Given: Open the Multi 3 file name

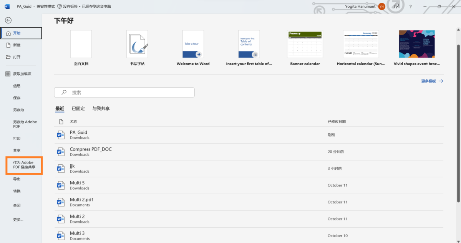Looking at the screenshot, I should pyautogui.click(x=77, y=233).
